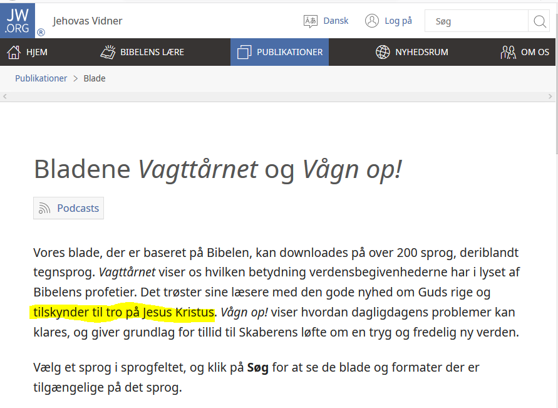Click the Log på link
558x408 pixels.
coord(398,21)
